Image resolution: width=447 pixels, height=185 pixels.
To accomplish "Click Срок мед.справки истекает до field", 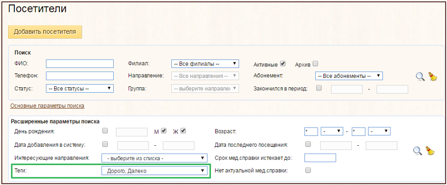I will [320, 158].
